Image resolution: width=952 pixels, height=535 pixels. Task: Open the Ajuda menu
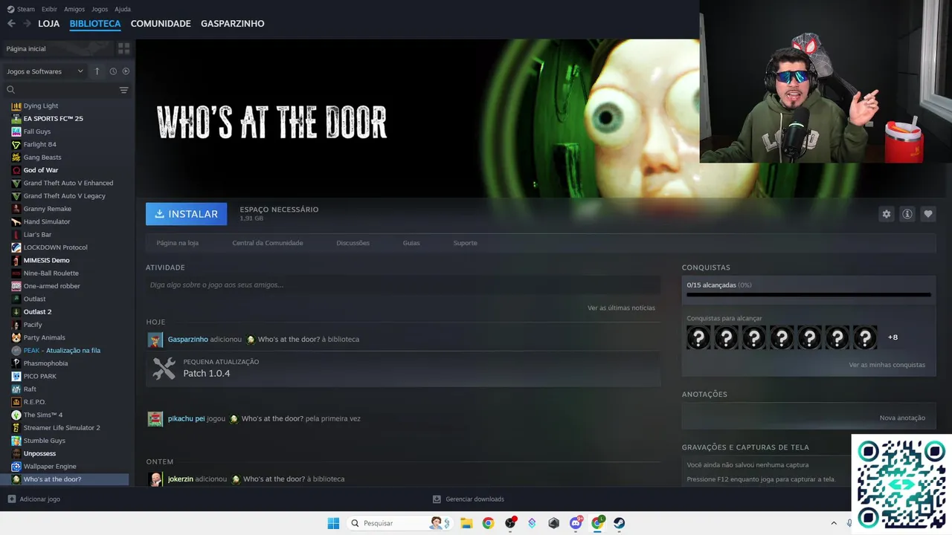pos(123,9)
